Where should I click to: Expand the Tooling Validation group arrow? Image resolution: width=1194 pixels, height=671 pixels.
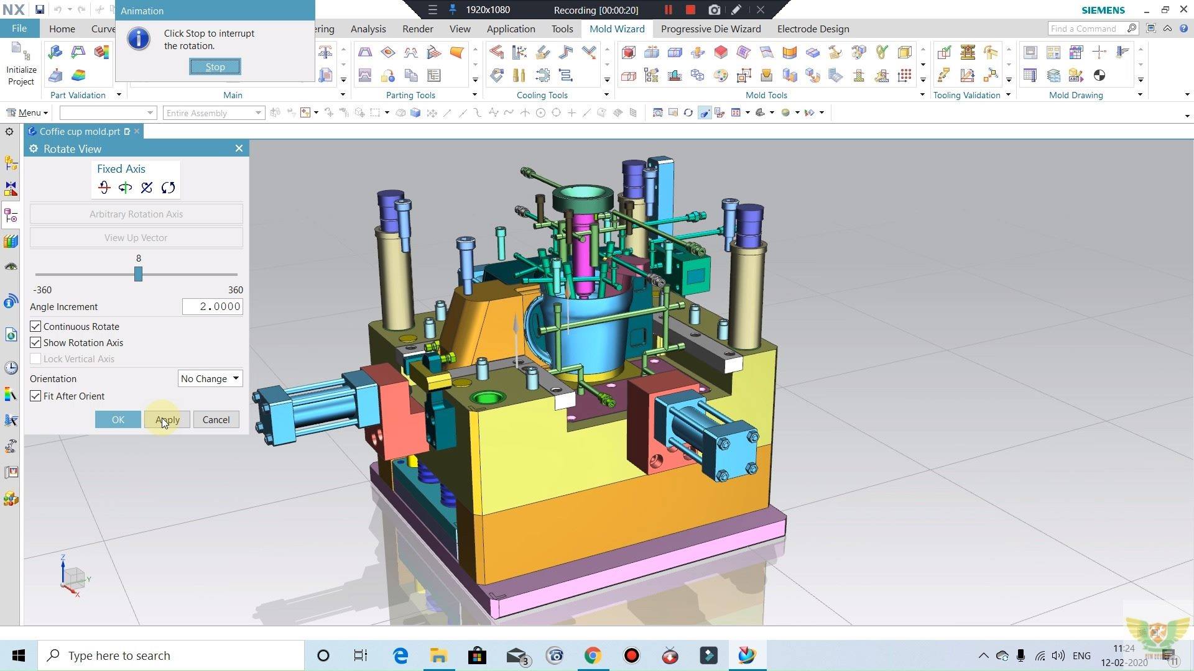[x=1008, y=94]
